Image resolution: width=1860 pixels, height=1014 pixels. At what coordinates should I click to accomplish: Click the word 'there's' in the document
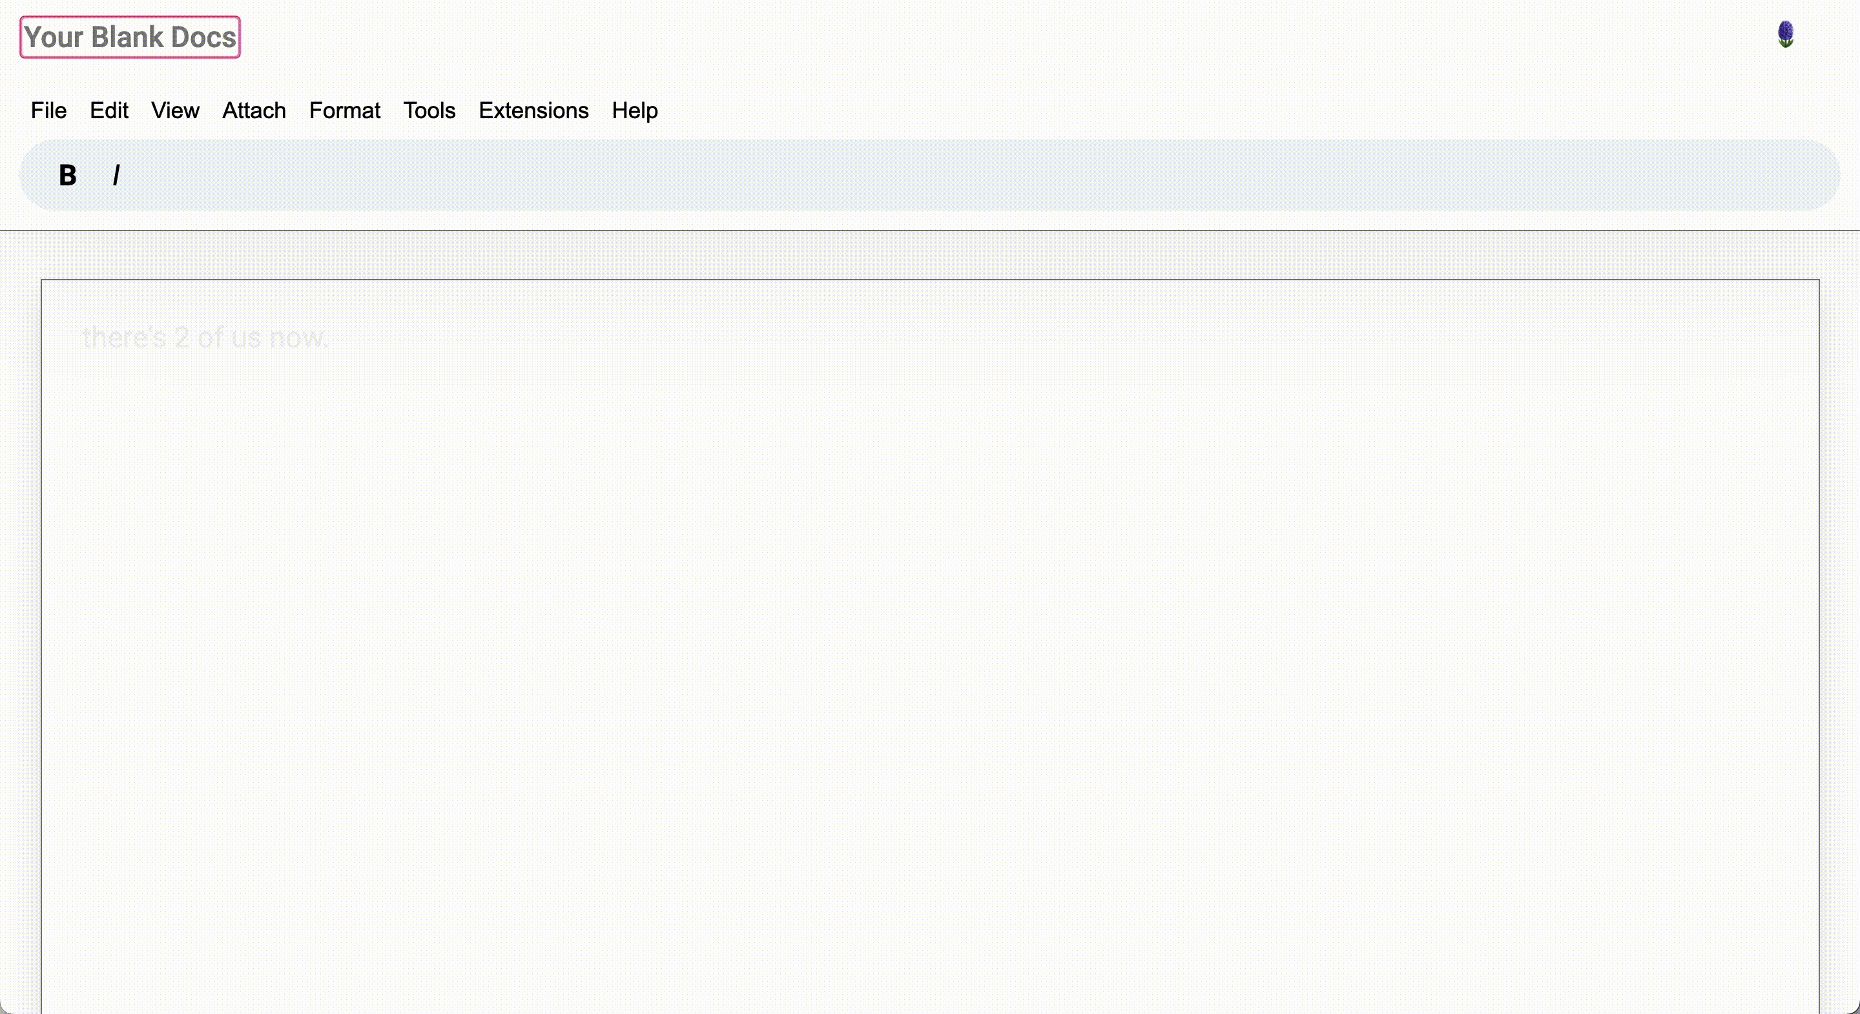(x=124, y=337)
